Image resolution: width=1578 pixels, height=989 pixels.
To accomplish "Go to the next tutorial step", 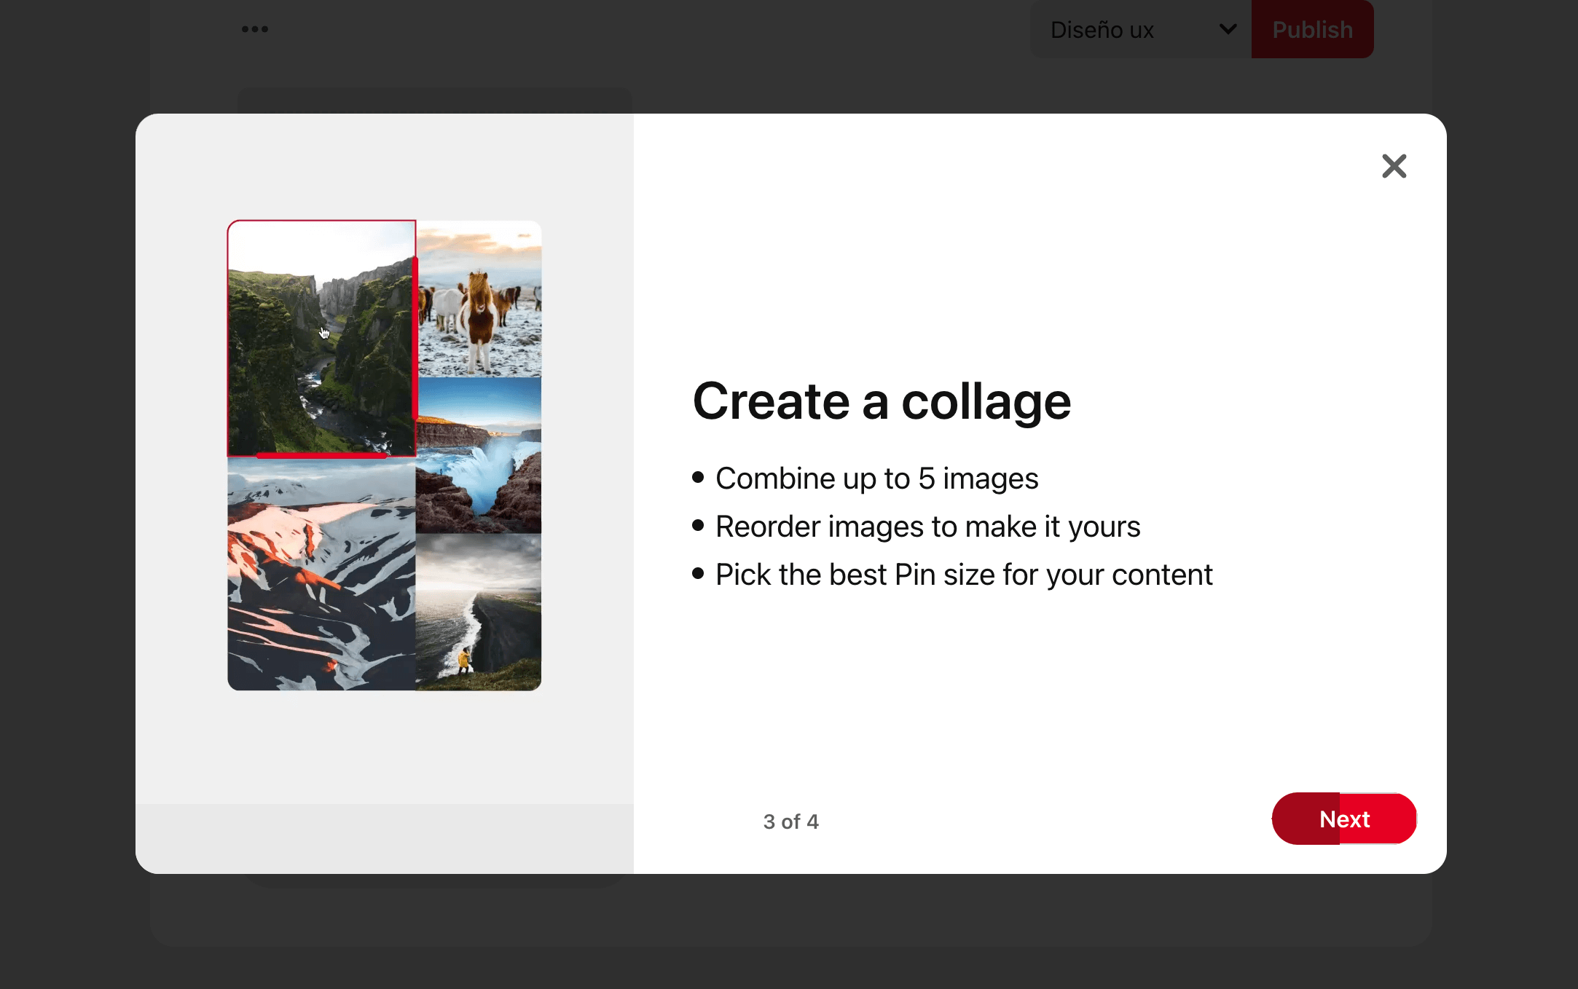I will (1343, 819).
